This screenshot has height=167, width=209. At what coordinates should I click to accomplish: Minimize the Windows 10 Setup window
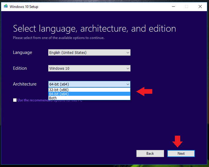click(173, 6)
